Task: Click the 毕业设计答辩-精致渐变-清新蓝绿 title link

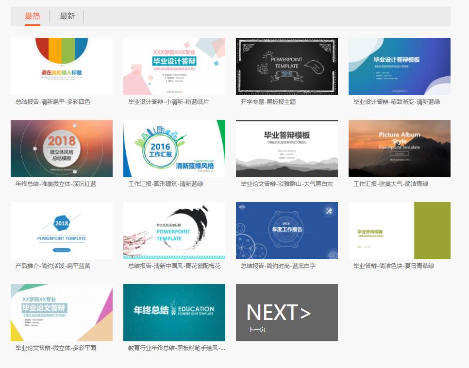Action: pos(397,102)
